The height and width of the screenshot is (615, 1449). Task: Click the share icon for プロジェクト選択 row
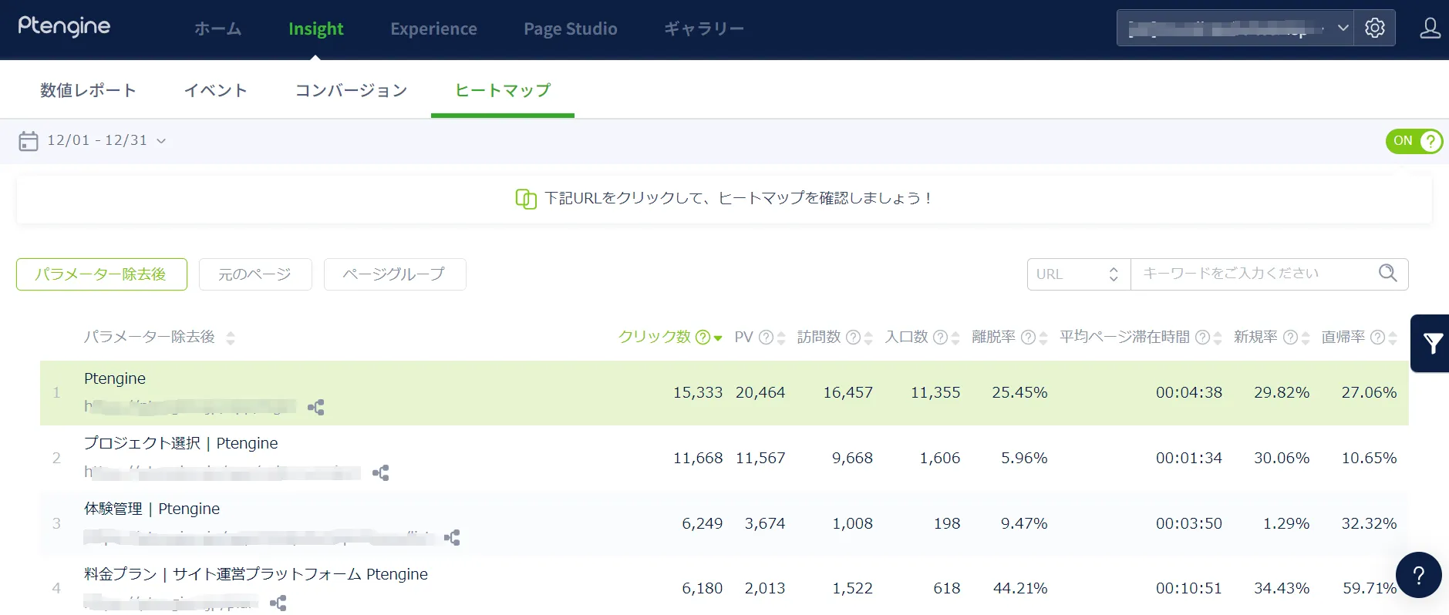click(380, 472)
